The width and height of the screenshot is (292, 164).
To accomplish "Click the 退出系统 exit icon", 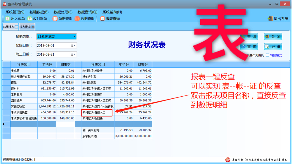I will point(270,19).
